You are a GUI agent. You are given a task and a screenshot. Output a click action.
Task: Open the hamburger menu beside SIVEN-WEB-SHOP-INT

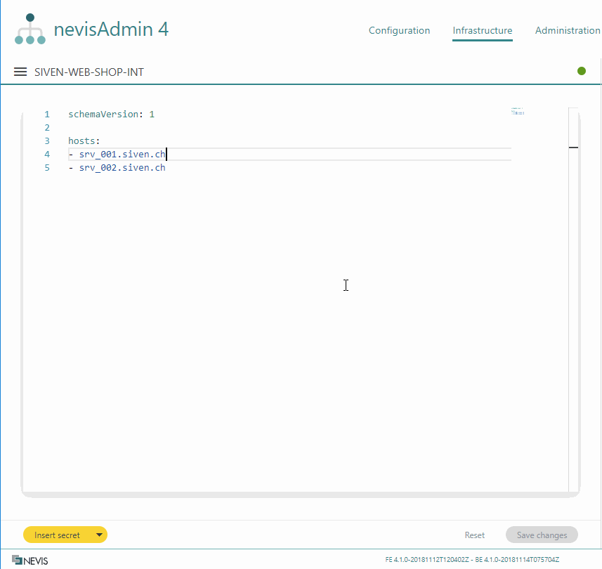pos(20,72)
